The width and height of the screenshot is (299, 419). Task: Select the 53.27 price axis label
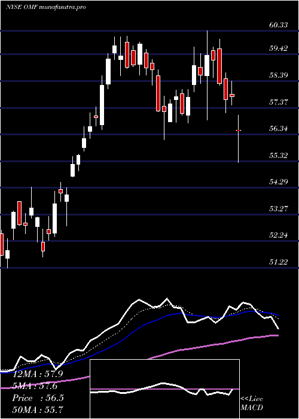point(278,208)
